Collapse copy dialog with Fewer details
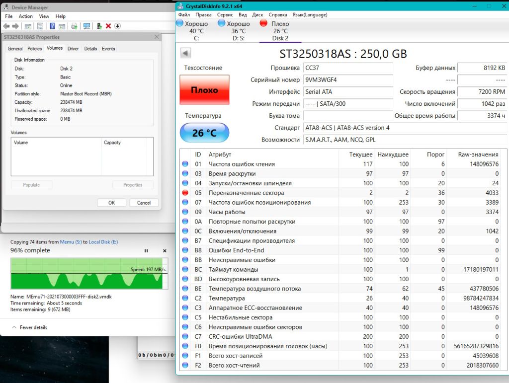This screenshot has height=383, width=509. point(30,327)
